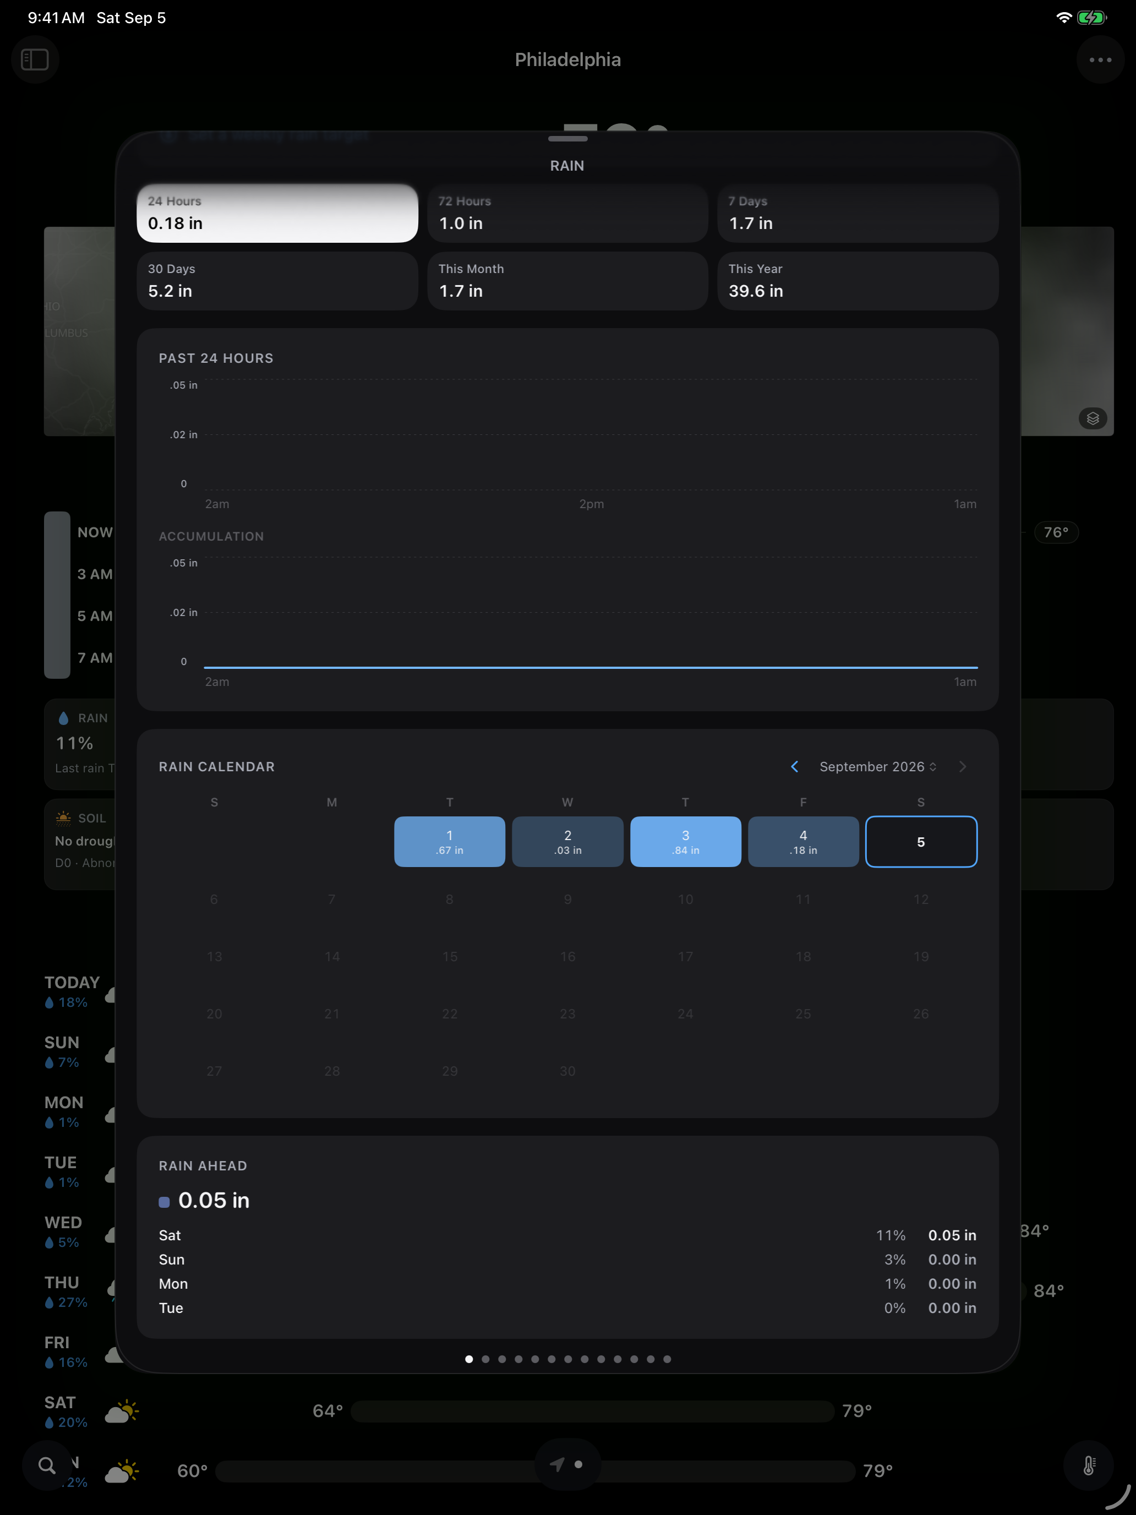This screenshot has width=1136, height=1515.
Task: Open the Soil drought card
Action: point(79,844)
